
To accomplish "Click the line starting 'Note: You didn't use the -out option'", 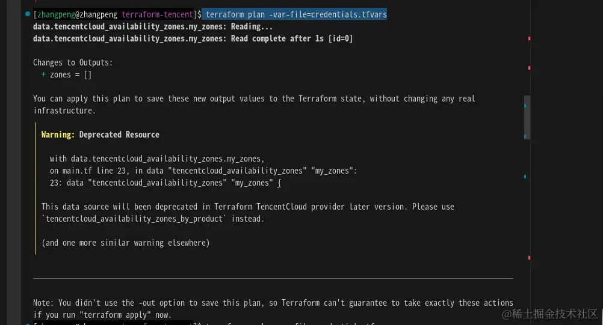I will point(273,303).
